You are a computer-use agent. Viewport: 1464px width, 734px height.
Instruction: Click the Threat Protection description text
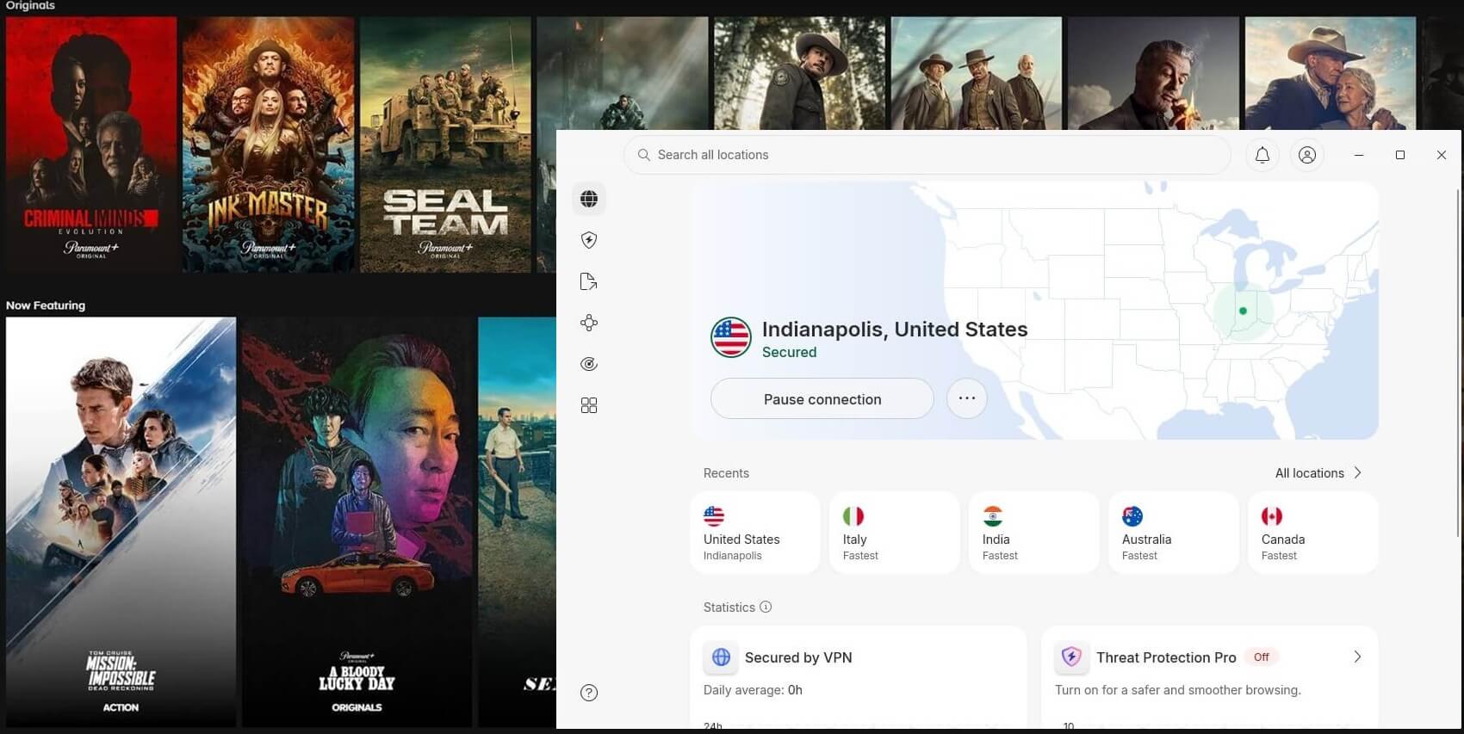tap(1178, 690)
